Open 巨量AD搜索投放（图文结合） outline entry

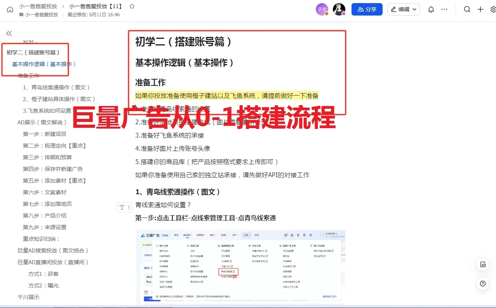point(53,251)
